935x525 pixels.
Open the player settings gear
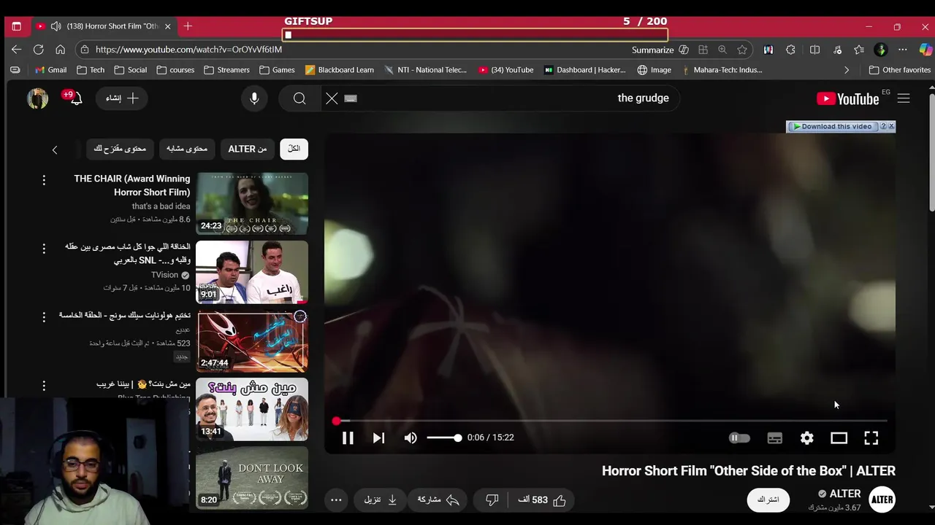pyautogui.click(x=806, y=437)
